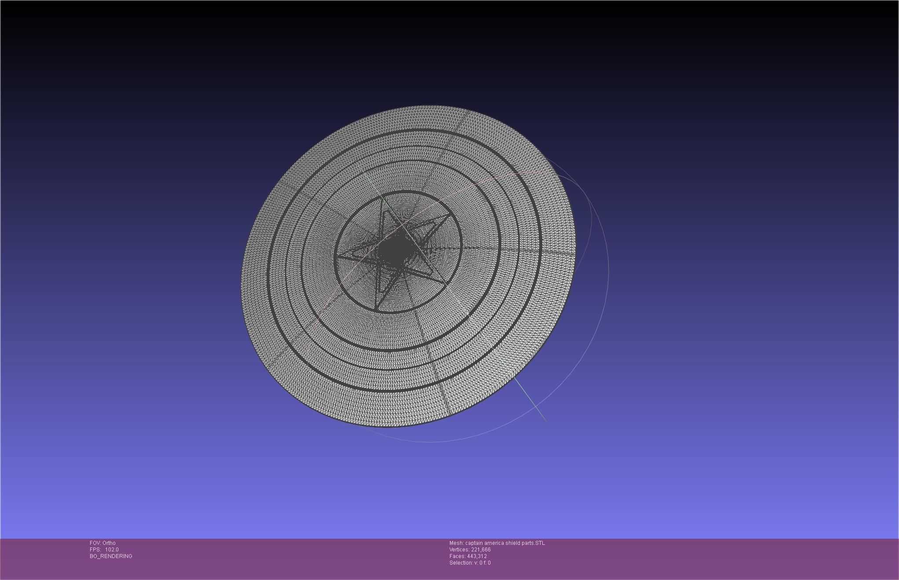Click the Vertices count label

(470, 550)
